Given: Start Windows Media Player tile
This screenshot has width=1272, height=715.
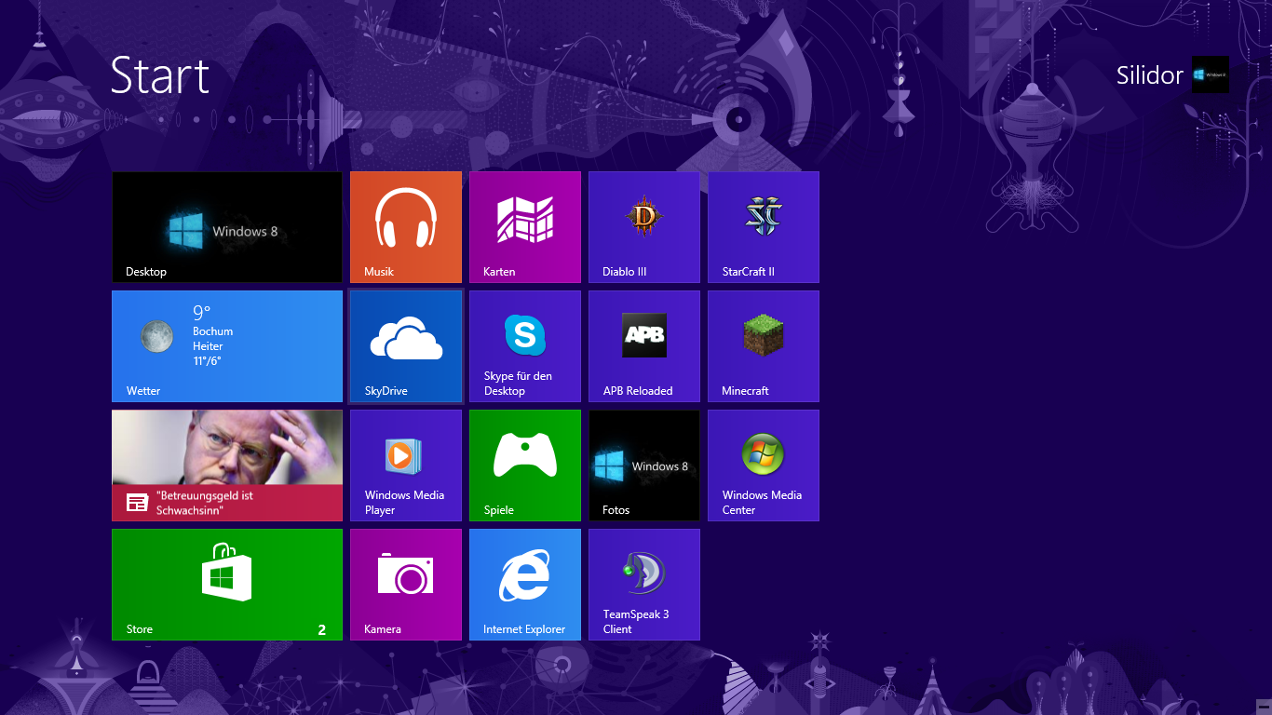Looking at the screenshot, I should point(406,465).
